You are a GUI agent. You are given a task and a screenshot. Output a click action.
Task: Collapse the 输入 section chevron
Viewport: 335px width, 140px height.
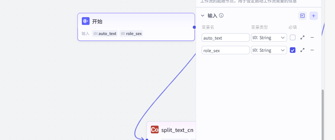(x=202, y=16)
